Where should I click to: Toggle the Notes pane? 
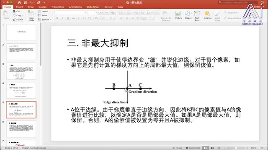177,148
